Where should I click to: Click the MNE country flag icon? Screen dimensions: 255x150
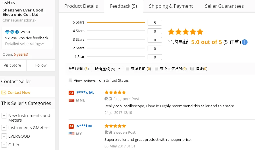72,100
